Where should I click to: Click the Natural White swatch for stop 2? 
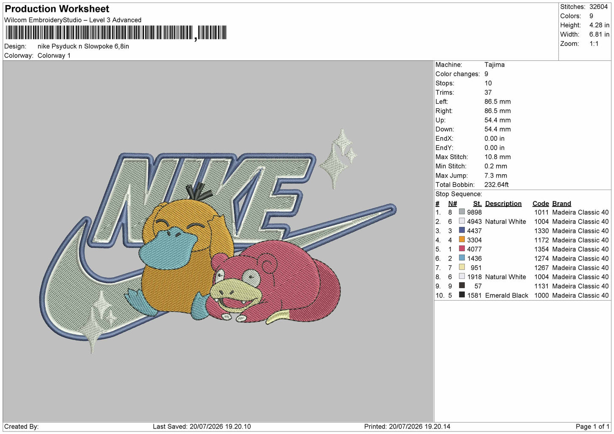click(x=462, y=221)
